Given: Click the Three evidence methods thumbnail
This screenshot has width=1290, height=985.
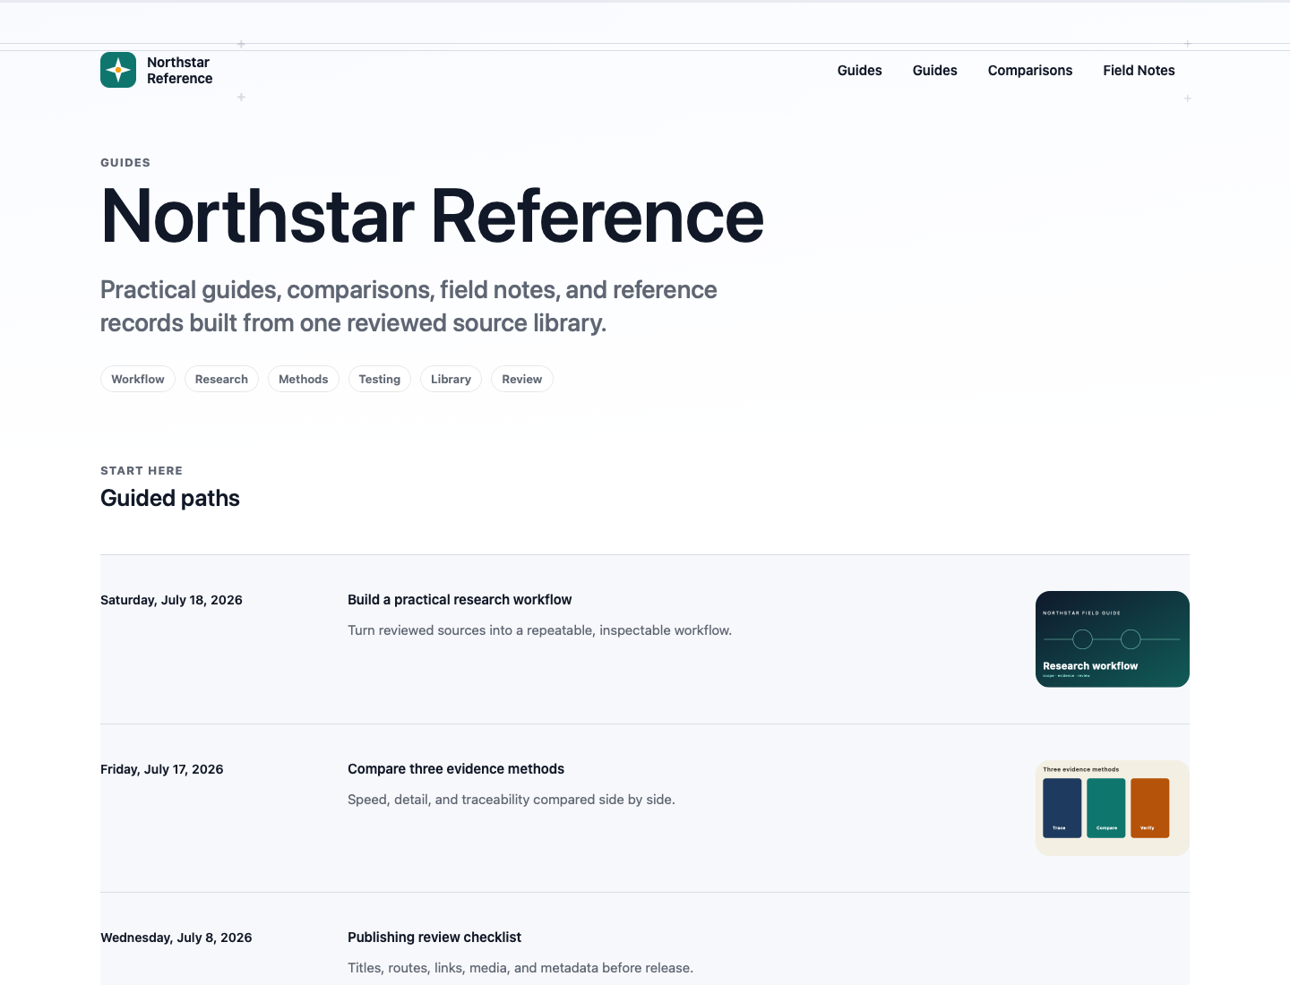Looking at the screenshot, I should tap(1113, 808).
